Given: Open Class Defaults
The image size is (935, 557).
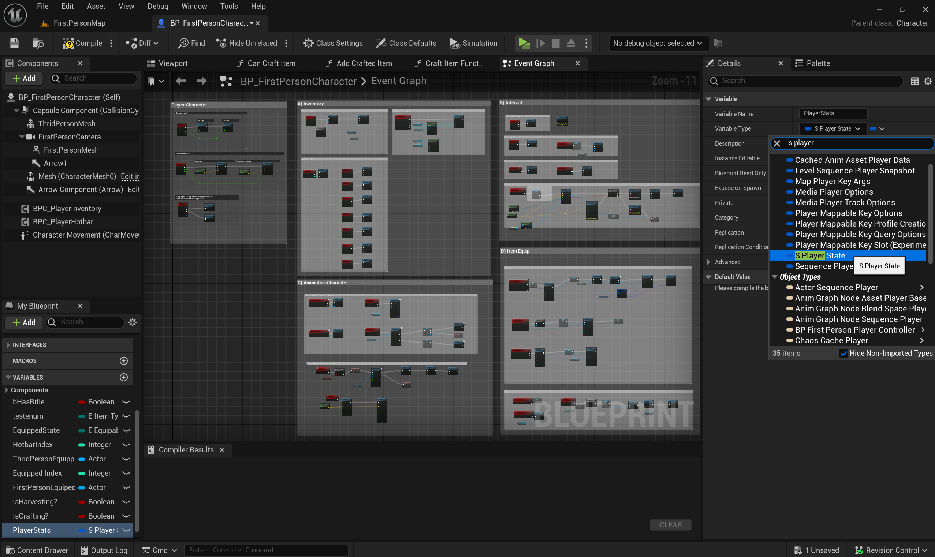Looking at the screenshot, I should pos(406,43).
